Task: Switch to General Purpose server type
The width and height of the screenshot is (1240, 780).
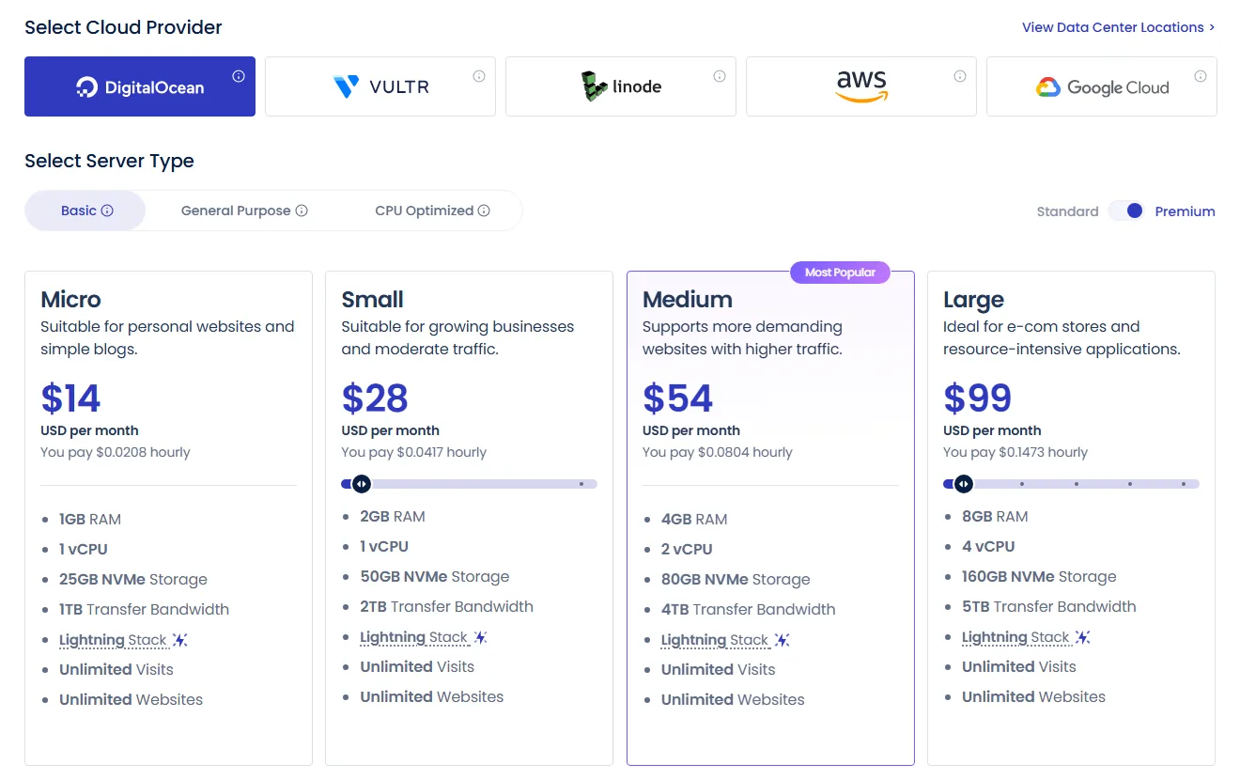Action: (x=244, y=211)
